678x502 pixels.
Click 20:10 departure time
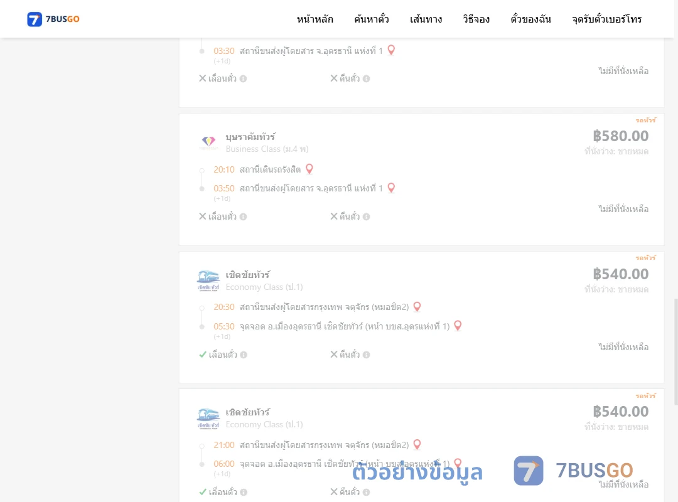[x=224, y=169]
